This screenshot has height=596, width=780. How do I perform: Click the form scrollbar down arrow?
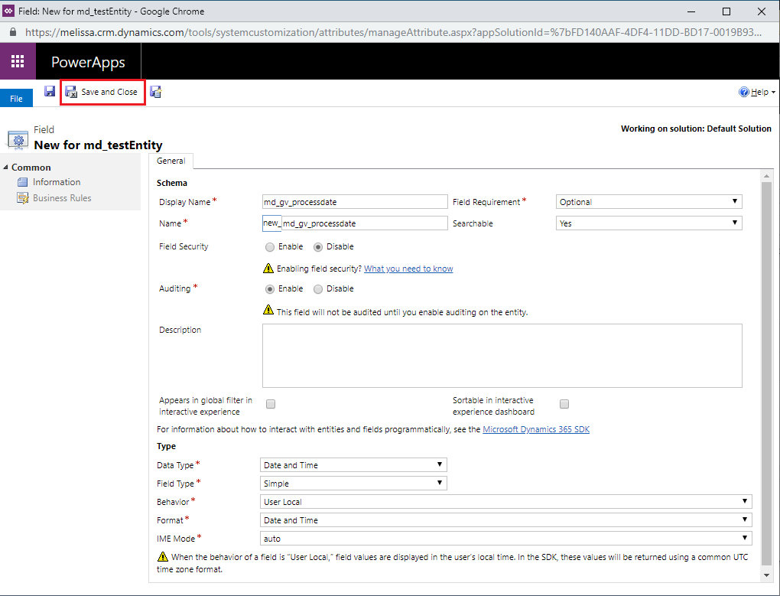[766, 575]
